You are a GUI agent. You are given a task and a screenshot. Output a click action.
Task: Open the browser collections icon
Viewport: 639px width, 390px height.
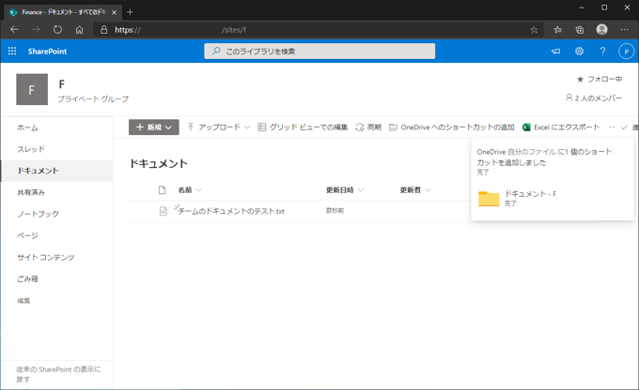pos(580,30)
